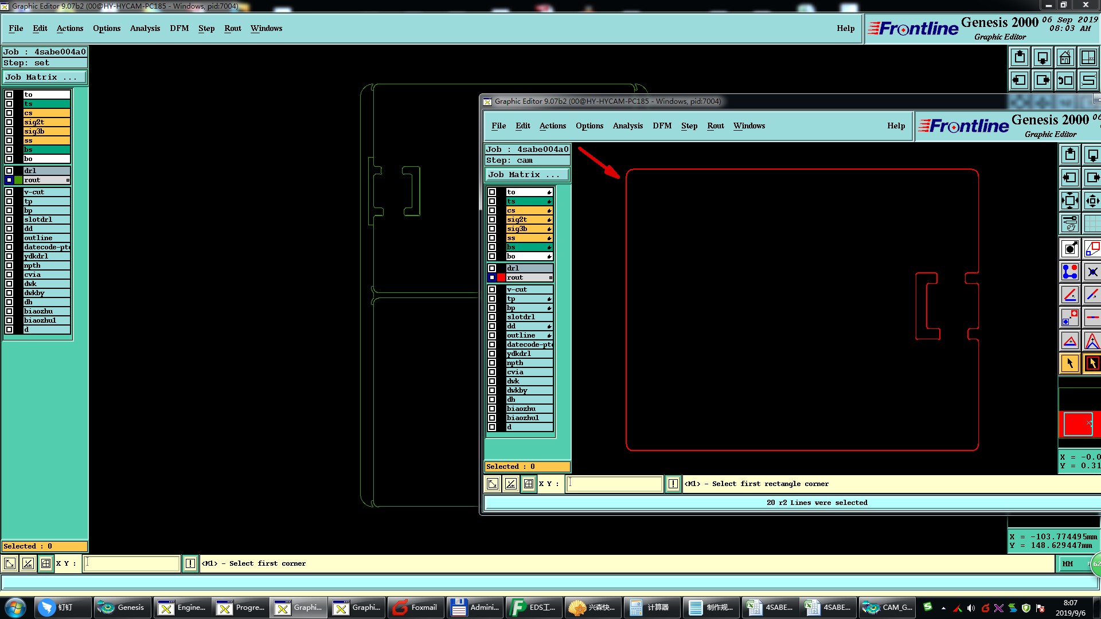Viewport: 1101px width, 619px height.
Task: Toggle the 'outline' layer checkbox in left panel
Action: click(x=9, y=238)
